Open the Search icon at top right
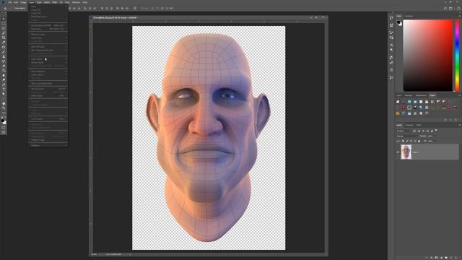 (445, 9)
